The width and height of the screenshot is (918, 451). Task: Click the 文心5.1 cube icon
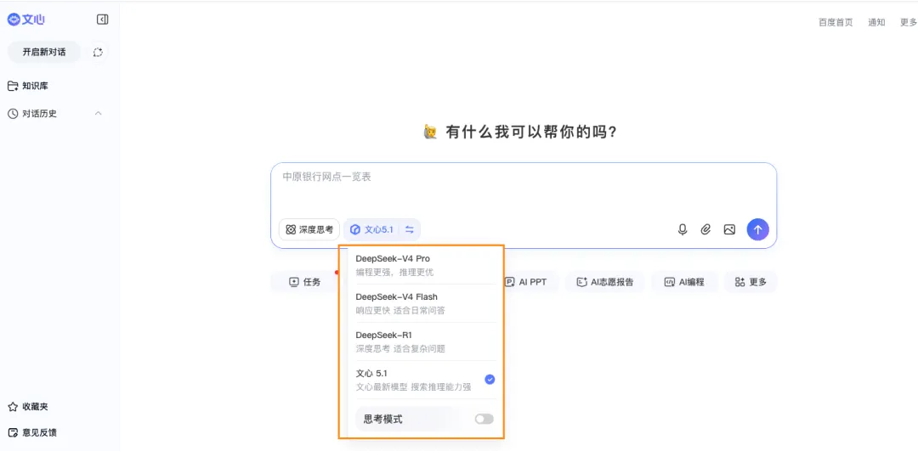[x=354, y=230]
